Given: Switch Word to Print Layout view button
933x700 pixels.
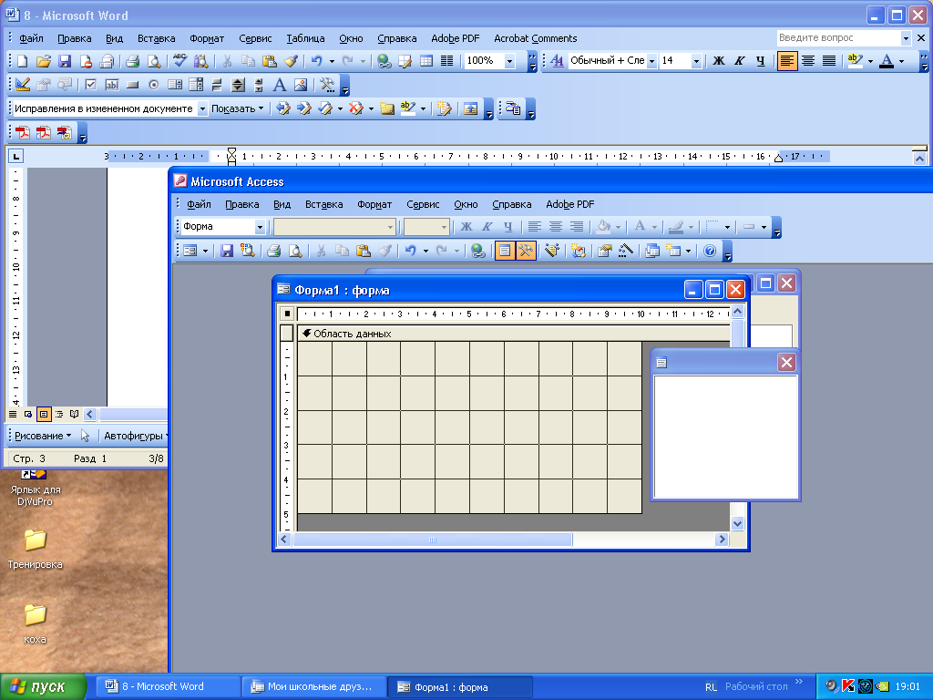Looking at the screenshot, I should click(x=44, y=414).
